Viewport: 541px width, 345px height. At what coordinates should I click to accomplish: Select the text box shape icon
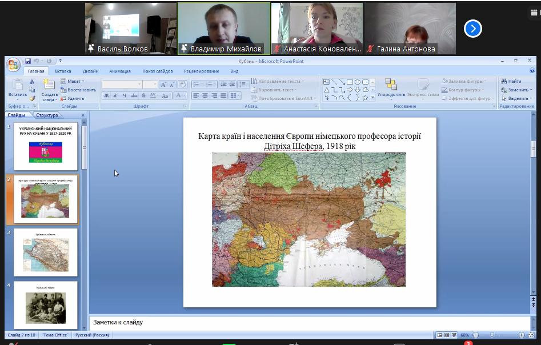(326, 82)
